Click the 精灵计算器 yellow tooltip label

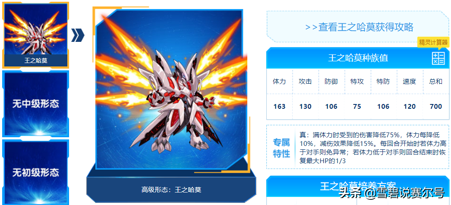coord(433,43)
